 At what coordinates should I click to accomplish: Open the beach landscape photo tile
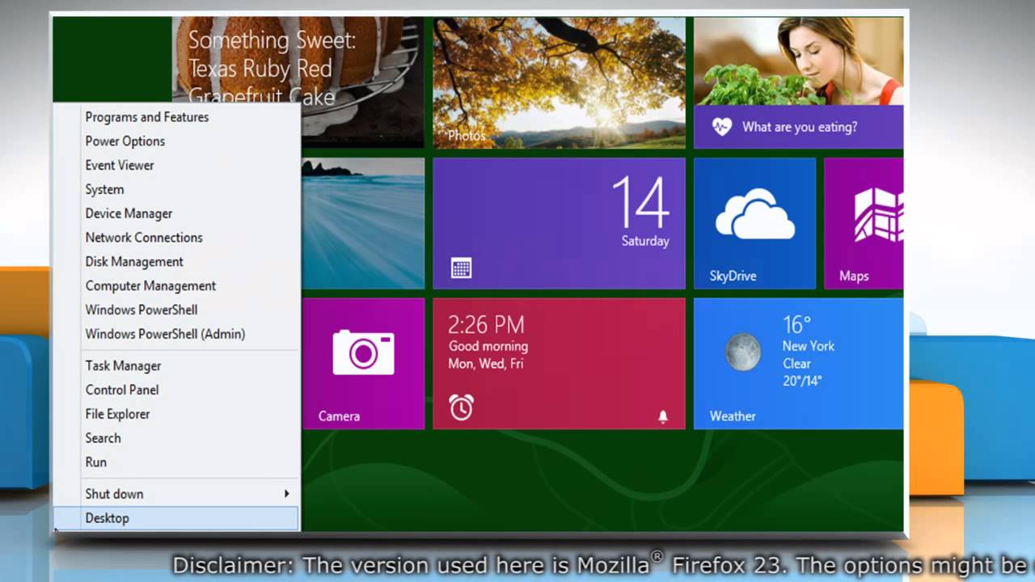point(363,223)
